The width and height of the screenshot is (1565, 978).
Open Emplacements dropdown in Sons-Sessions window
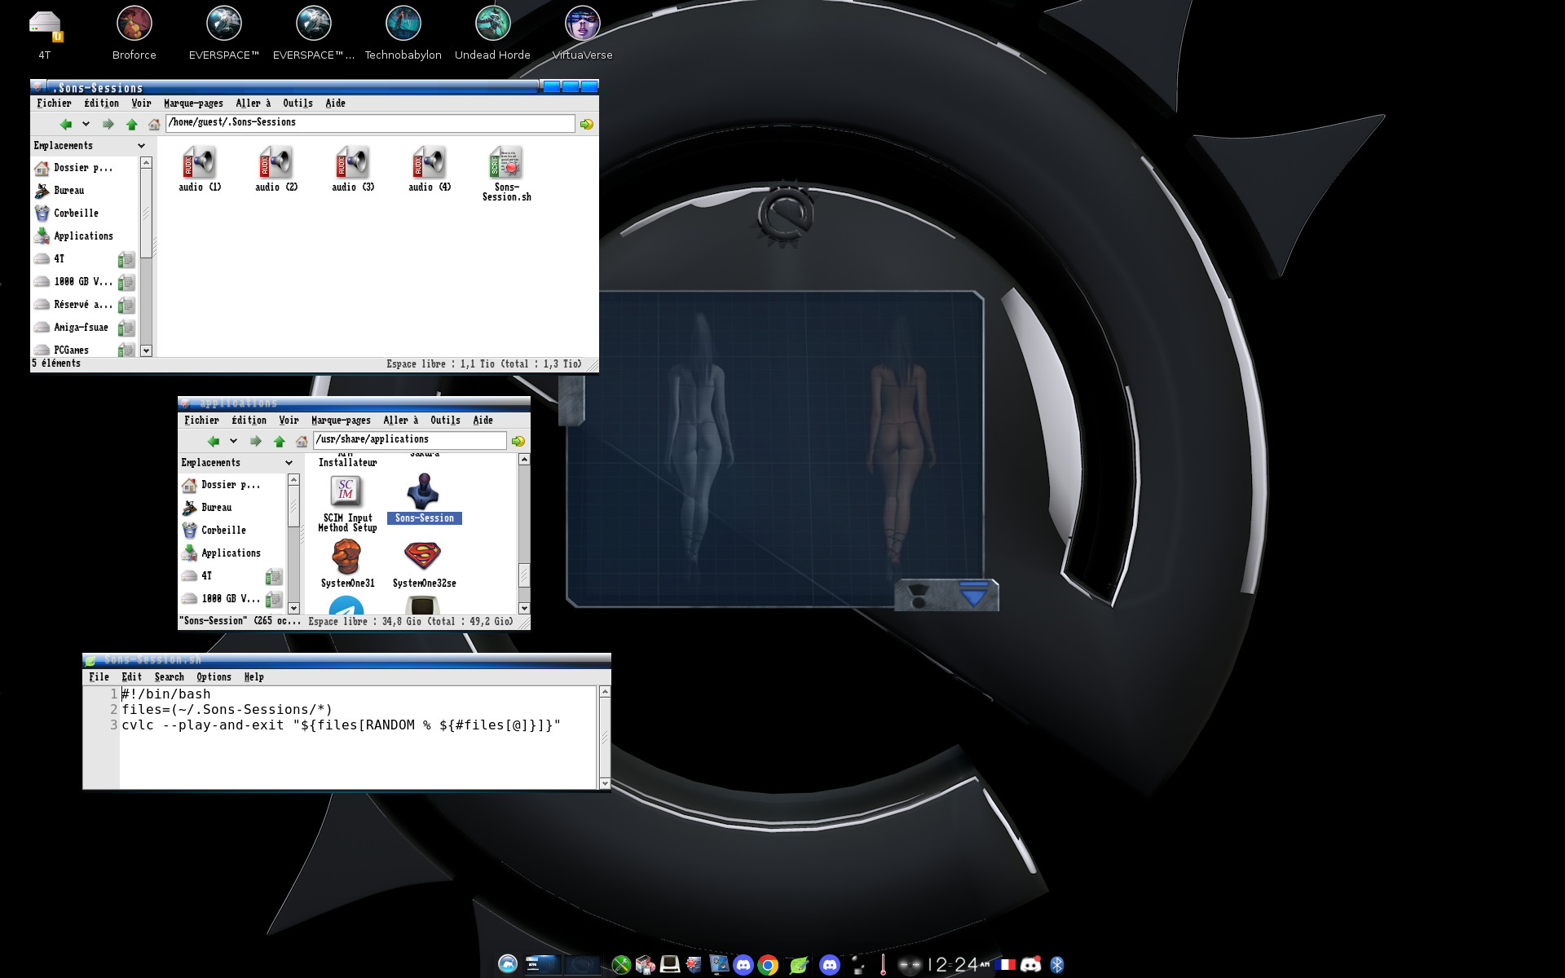[141, 146]
